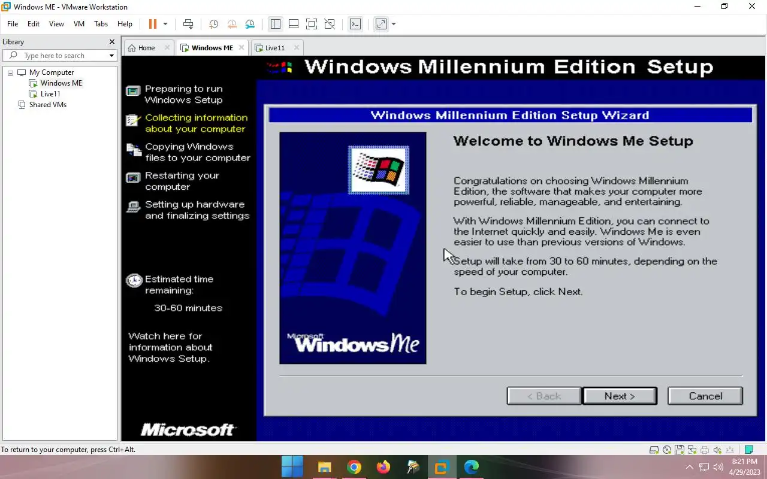Click Next in the Setup Wizard
Screen dimensions: 767x479
pyautogui.click(x=620, y=396)
